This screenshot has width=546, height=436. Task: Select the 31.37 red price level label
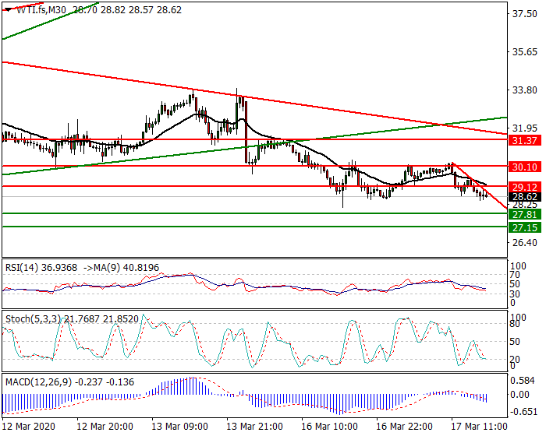[525, 140]
